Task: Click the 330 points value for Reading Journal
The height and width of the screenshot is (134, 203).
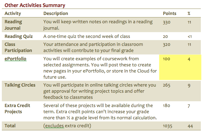Action: pyautogui.click(x=167, y=22)
